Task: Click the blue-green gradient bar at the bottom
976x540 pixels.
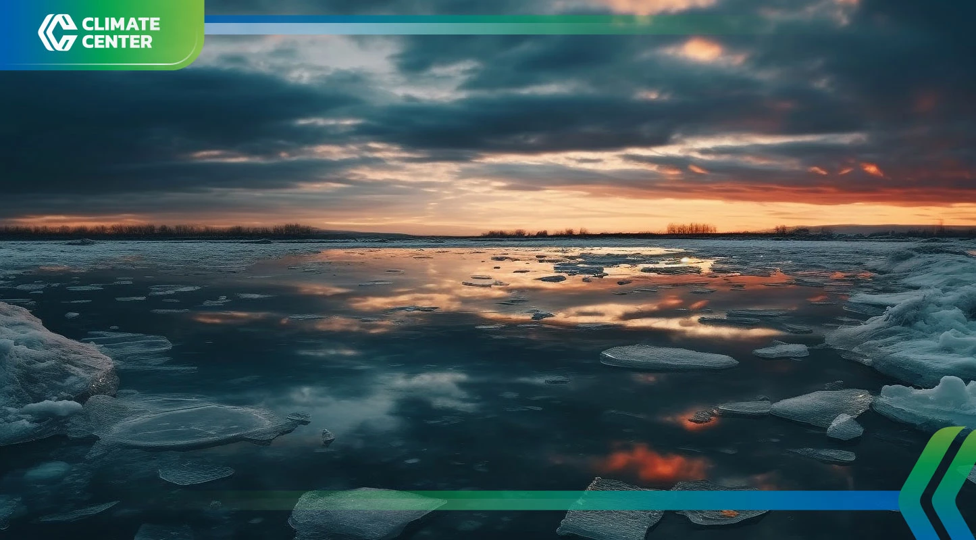Action: pyautogui.click(x=675, y=500)
